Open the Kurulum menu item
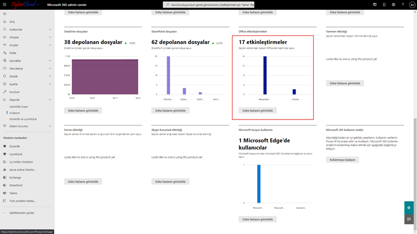 (x=14, y=92)
